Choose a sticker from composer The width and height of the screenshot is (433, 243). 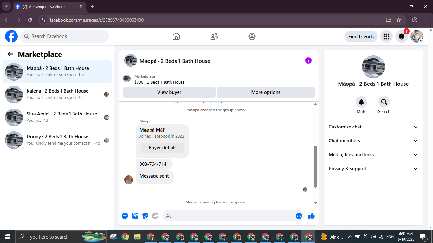pos(145,216)
